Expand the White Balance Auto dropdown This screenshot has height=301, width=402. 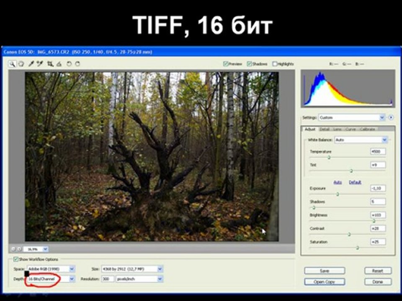(361, 140)
